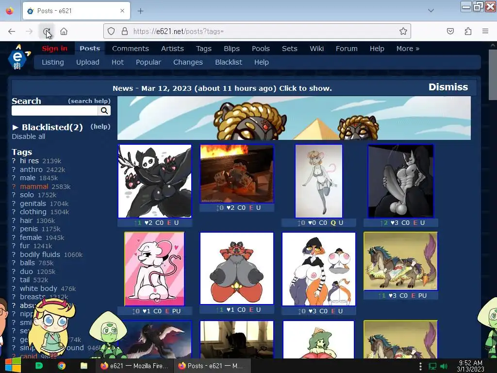Click the browser forward arrow
The image size is (497, 373).
click(x=29, y=32)
